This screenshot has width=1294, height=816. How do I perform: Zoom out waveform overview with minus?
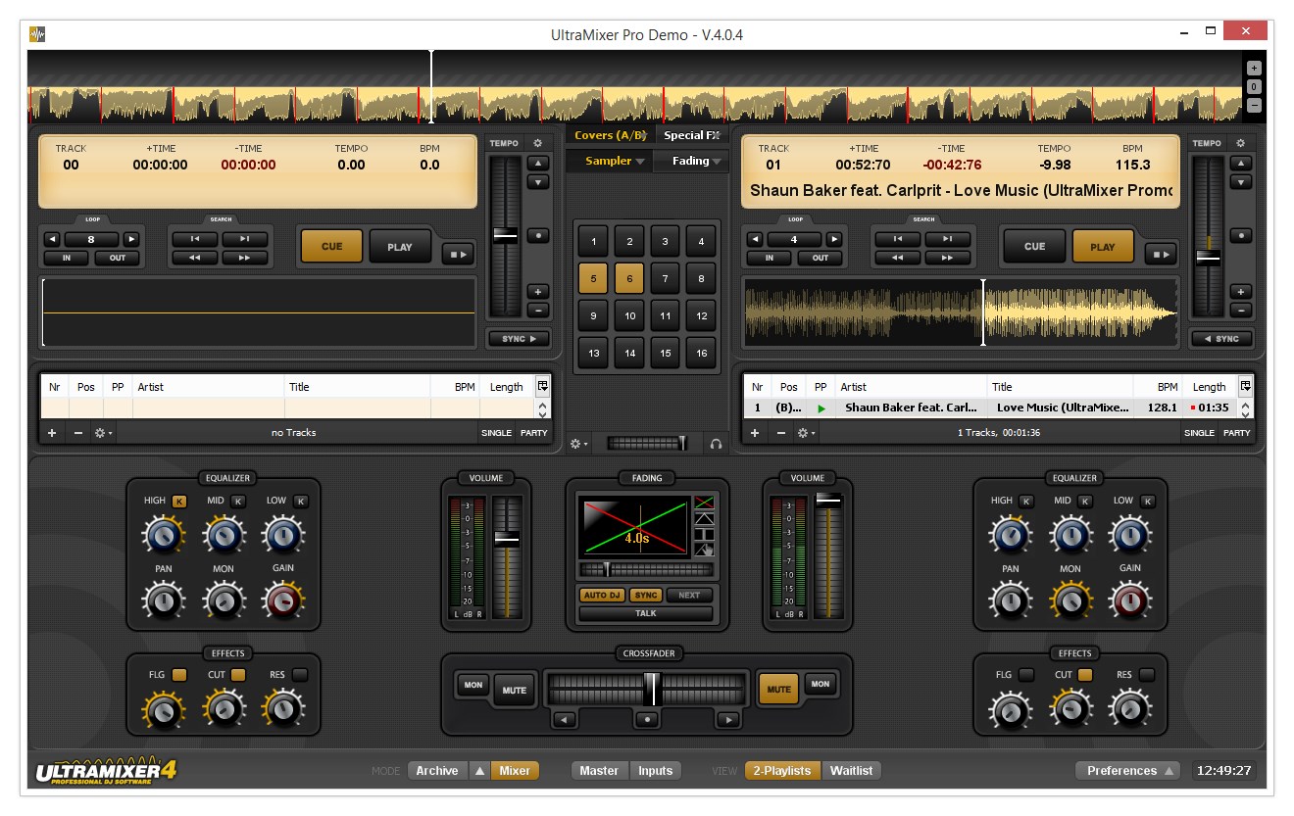tap(1254, 106)
